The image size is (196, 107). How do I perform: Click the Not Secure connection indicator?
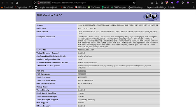[44, 3]
